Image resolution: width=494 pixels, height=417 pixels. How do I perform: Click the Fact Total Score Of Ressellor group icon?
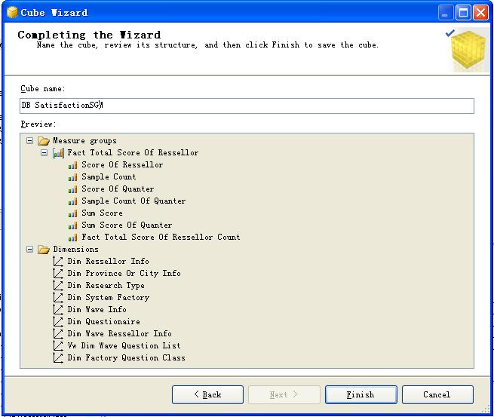pos(58,153)
